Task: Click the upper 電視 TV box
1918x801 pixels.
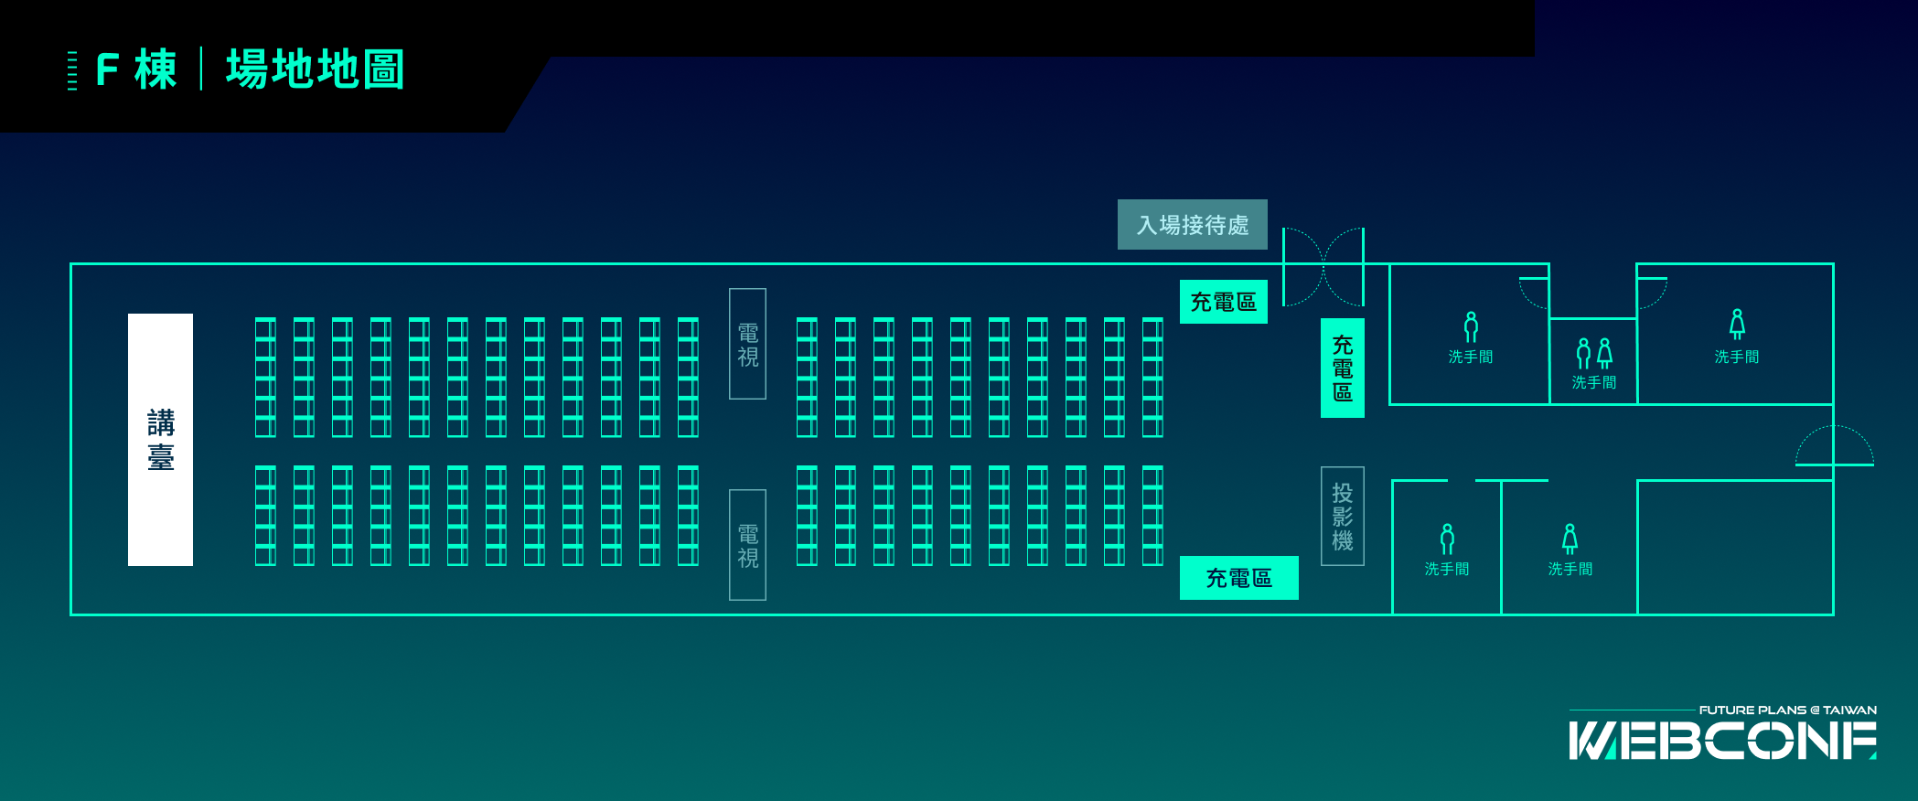Action: pyautogui.click(x=747, y=344)
